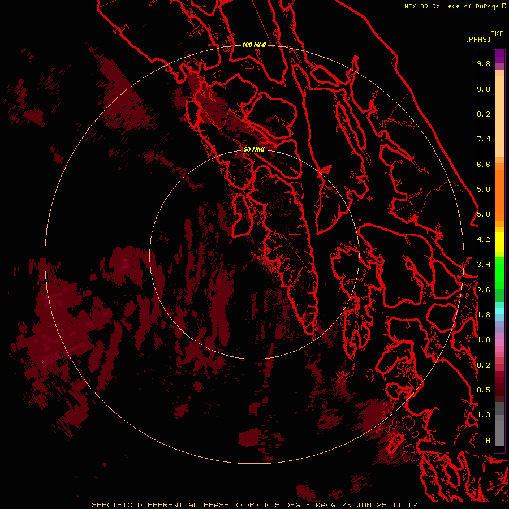Select the 2.6 scale value
The image size is (509, 509).
pyautogui.click(x=484, y=290)
